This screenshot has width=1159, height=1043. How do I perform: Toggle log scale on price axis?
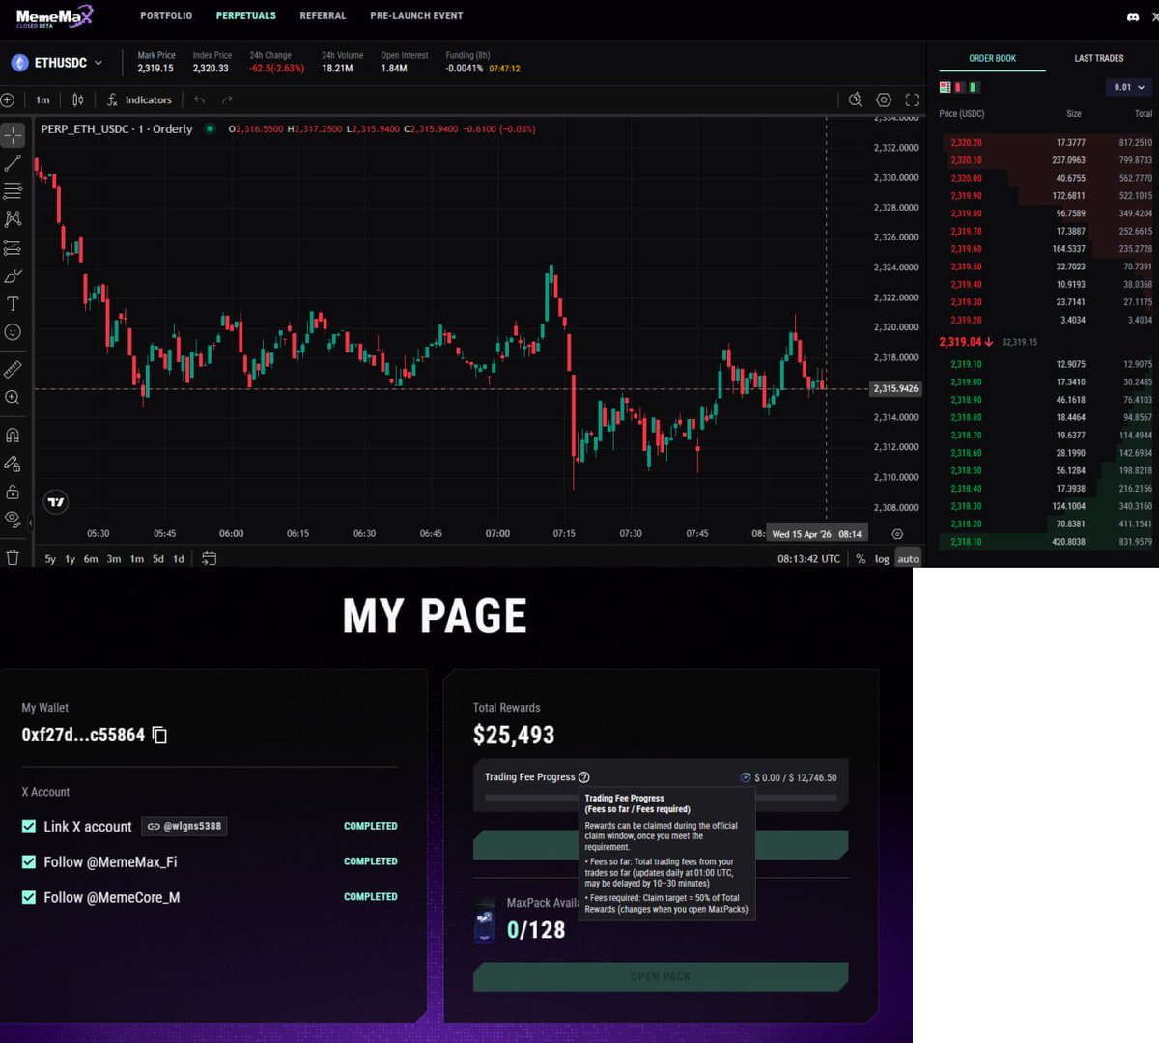[x=882, y=559]
